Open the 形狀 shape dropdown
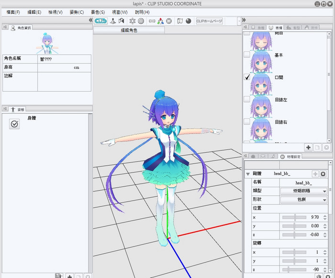The image size is (335, 278). point(304,200)
